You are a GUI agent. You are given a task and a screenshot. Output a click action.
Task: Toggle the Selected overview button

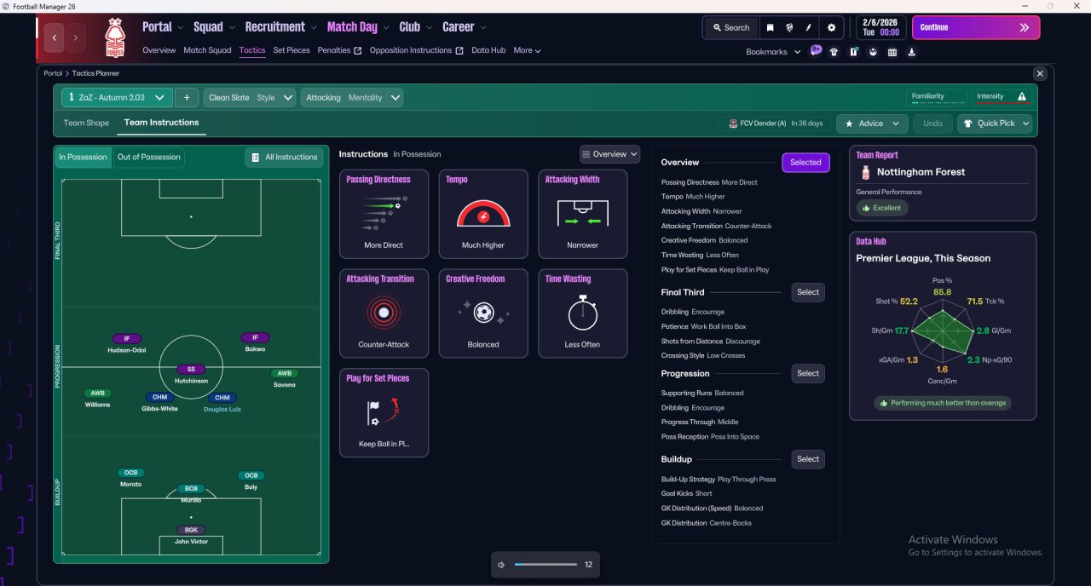click(x=805, y=162)
